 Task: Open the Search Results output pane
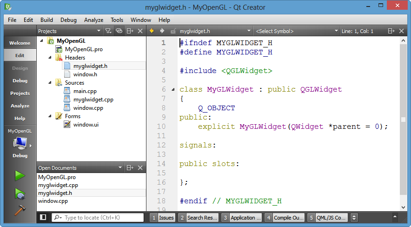pyautogui.click(x=199, y=218)
